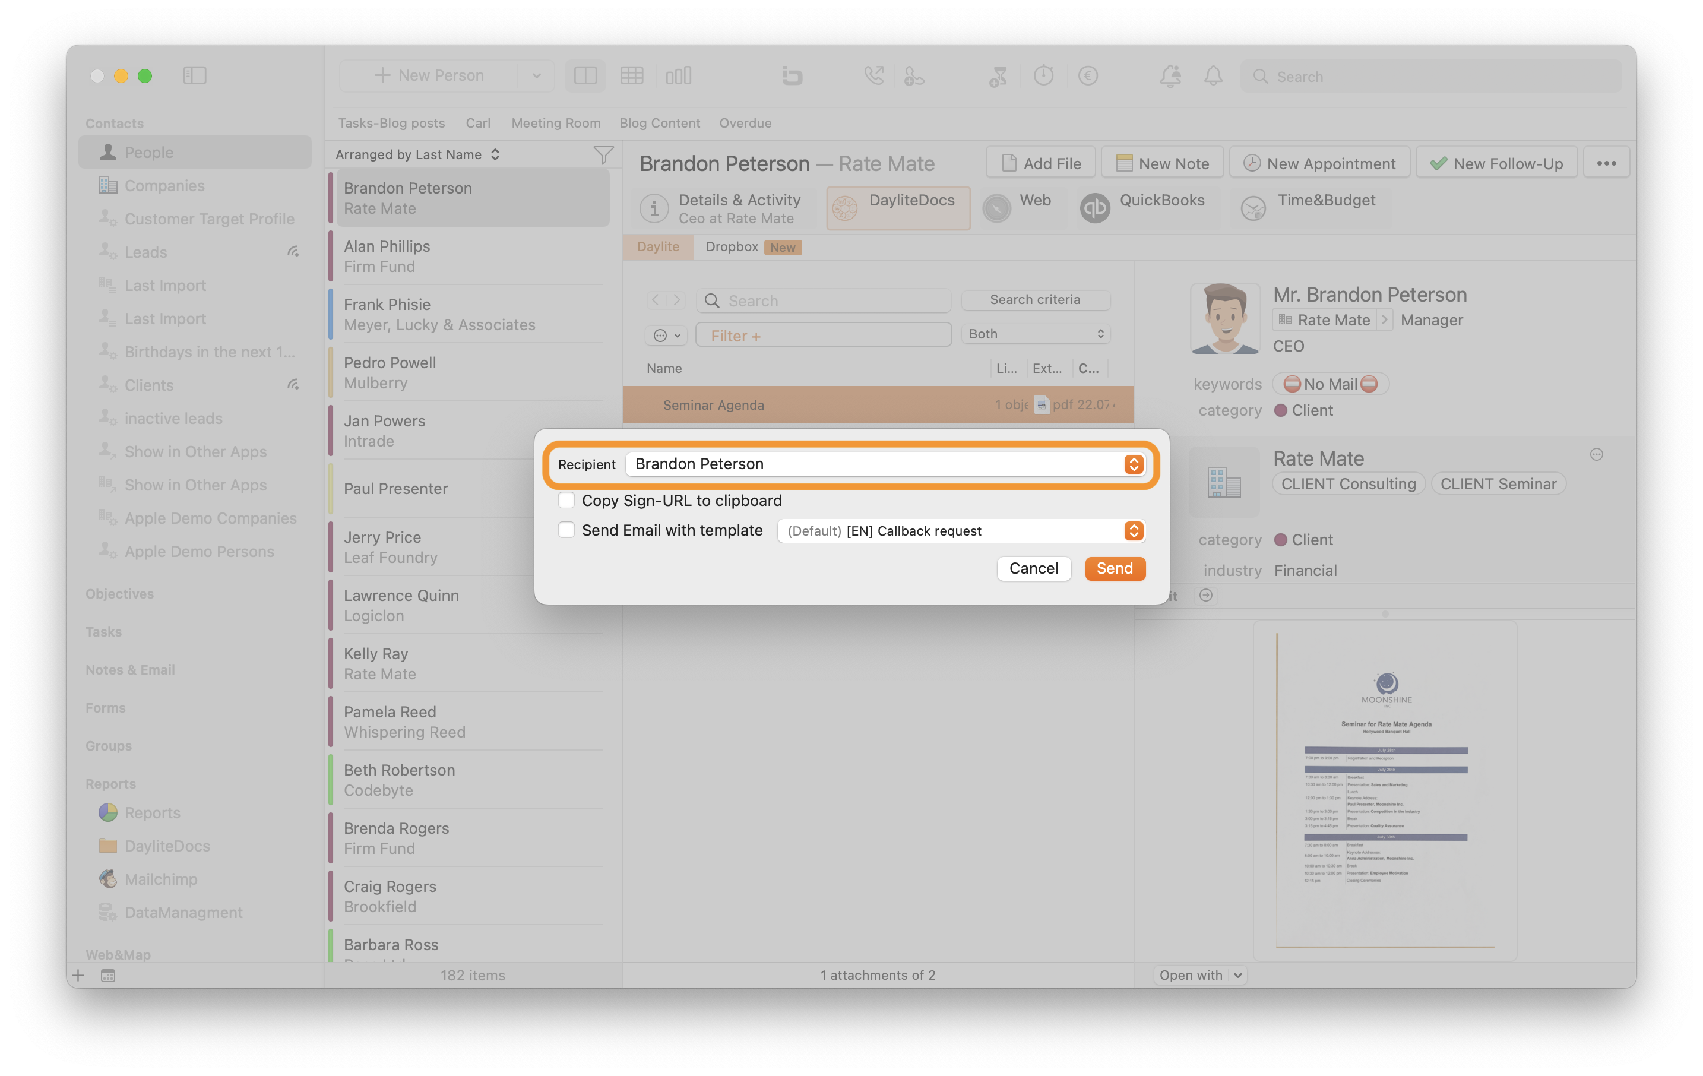Select the Daylite storage tab
Viewport: 1703px width, 1076px height.
(x=658, y=247)
